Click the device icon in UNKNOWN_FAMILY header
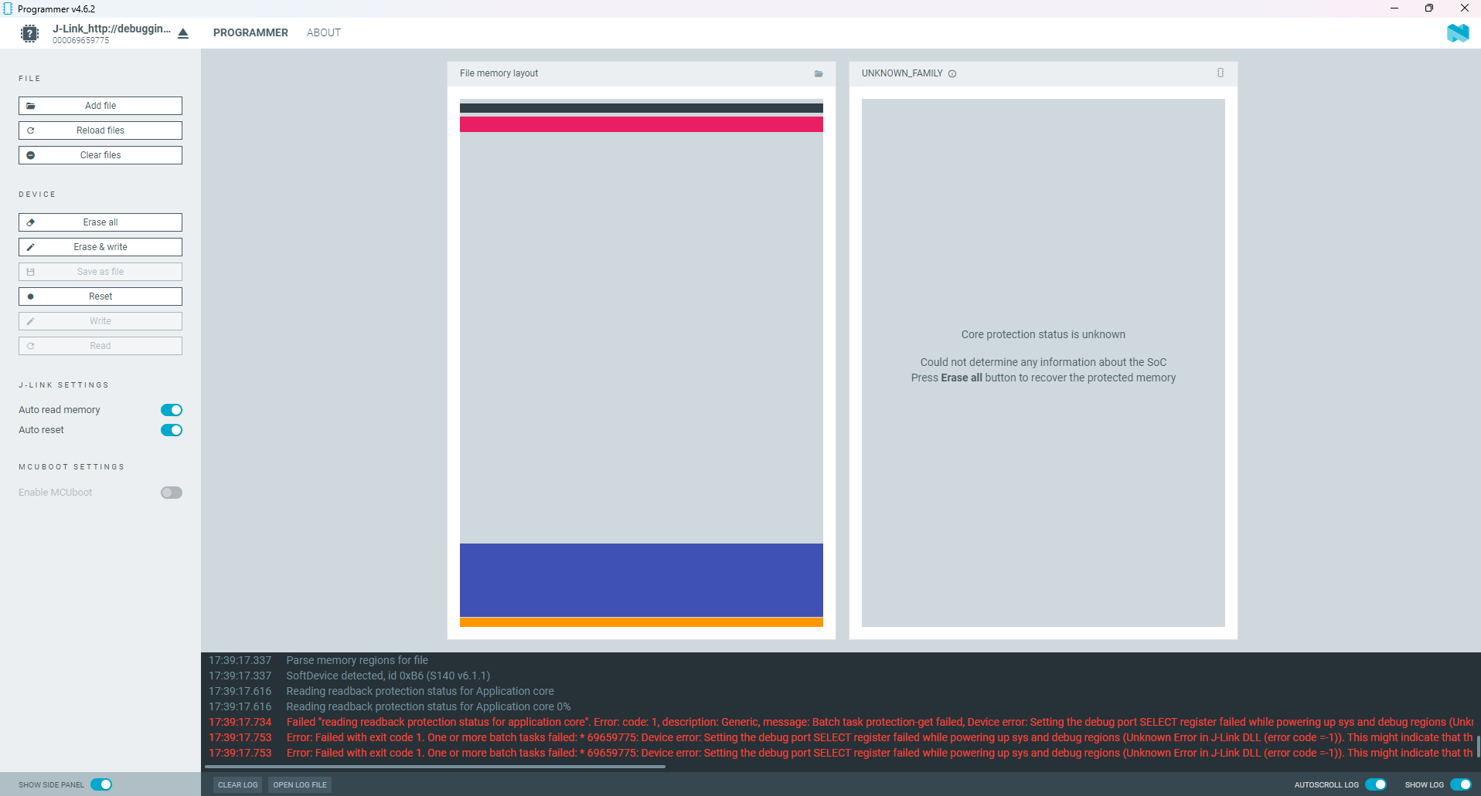The width and height of the screenshot is (1481, 796). point(1221,73)
